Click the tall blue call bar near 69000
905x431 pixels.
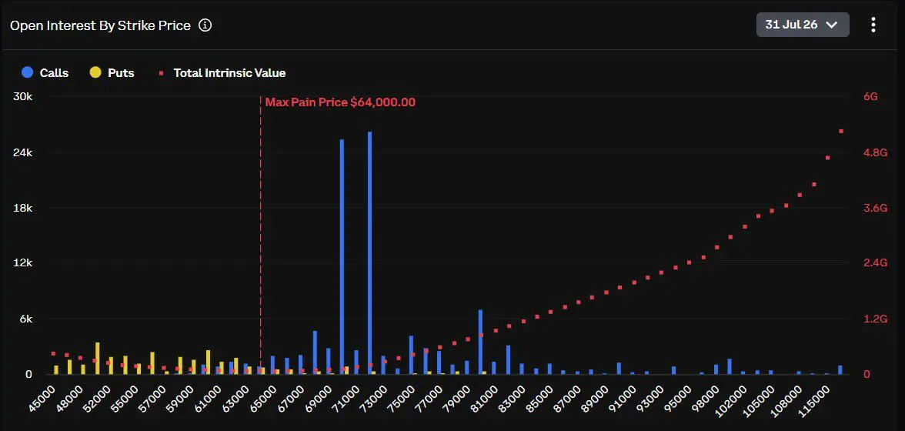pos(342,257)
